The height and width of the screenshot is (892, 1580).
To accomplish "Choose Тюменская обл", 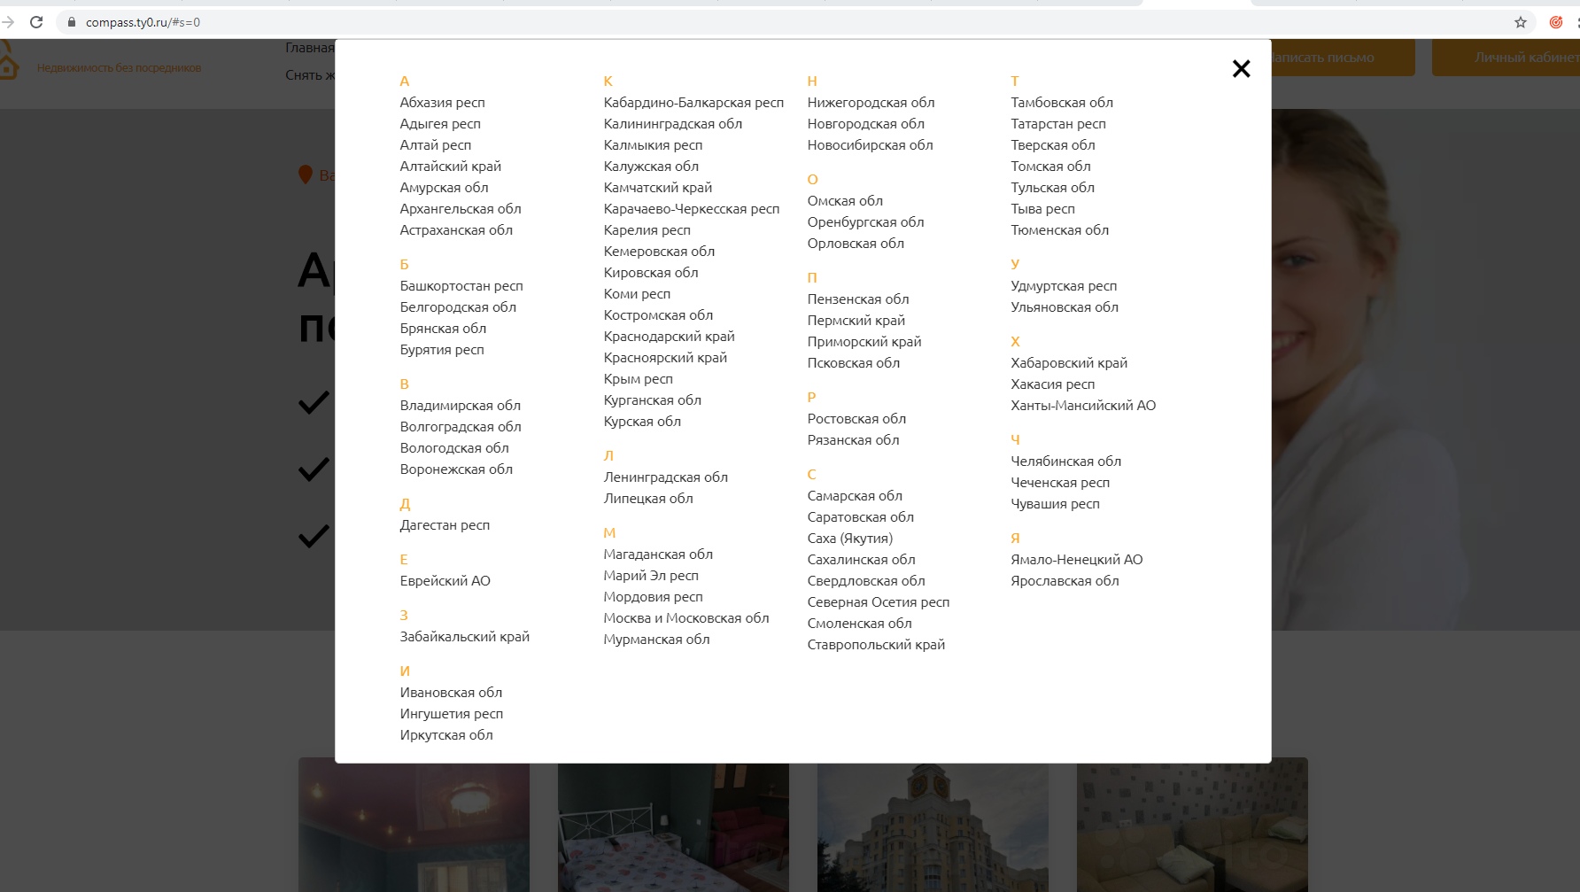I will tap(1059, 230).
